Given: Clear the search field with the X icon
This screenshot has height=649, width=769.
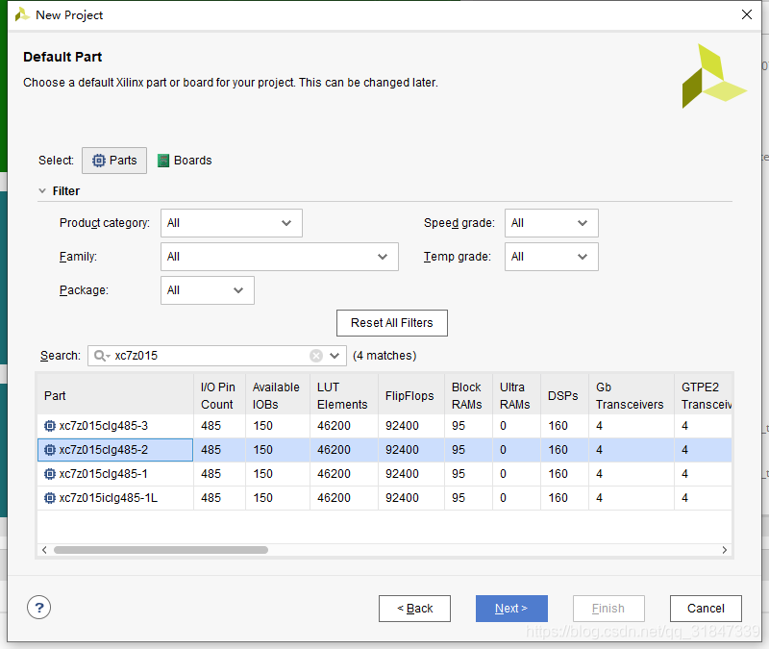Looking at the screenshot, I should tap(316, 356).
